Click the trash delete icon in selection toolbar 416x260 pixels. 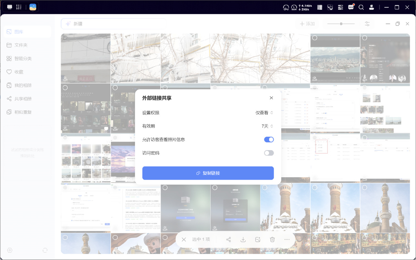[272, 240]
